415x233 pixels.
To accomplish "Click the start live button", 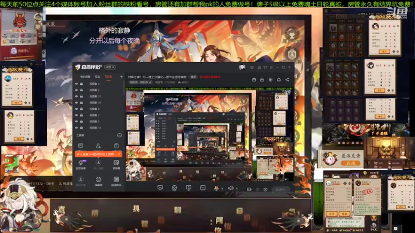I will coord(281,190).
